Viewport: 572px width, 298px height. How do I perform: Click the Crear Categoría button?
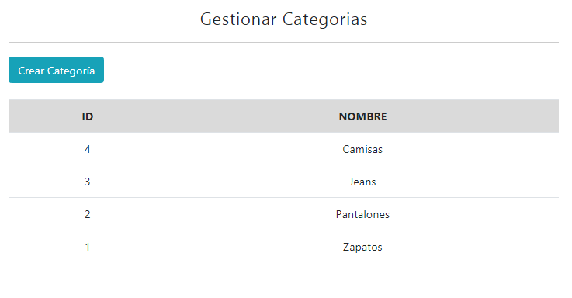point(56,70)
